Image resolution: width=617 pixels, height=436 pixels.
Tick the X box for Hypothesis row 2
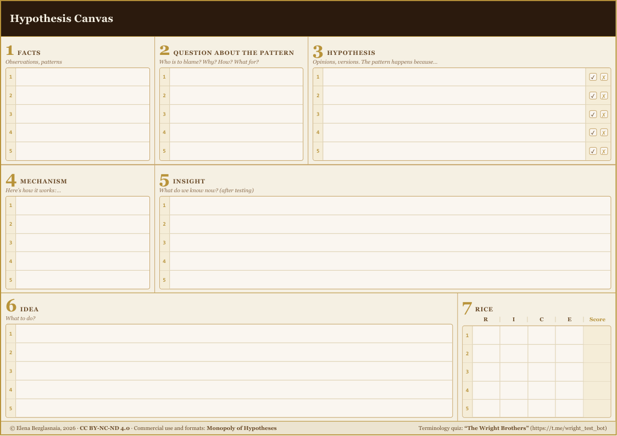[604, 96]
